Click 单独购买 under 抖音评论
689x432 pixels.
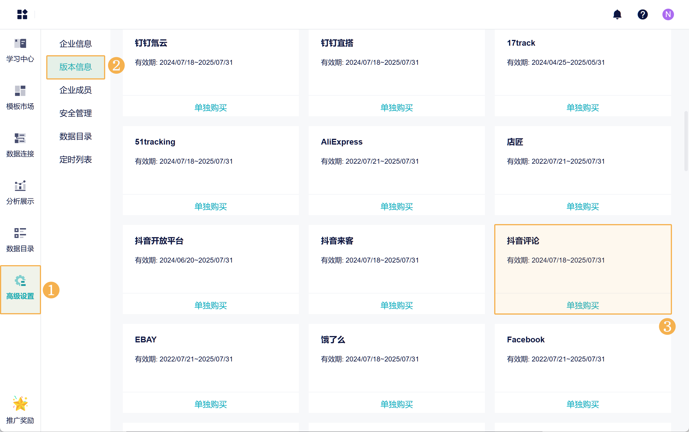click(583, 305)
